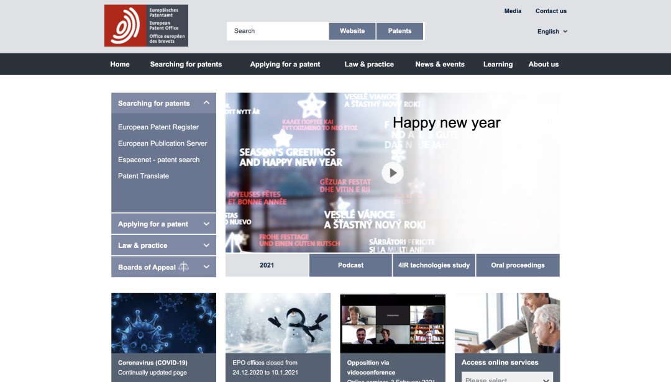The height and width of the screenshot is (382, 671).
Task: Open the Please select online services dropdown
Action: tap(507, 378)
